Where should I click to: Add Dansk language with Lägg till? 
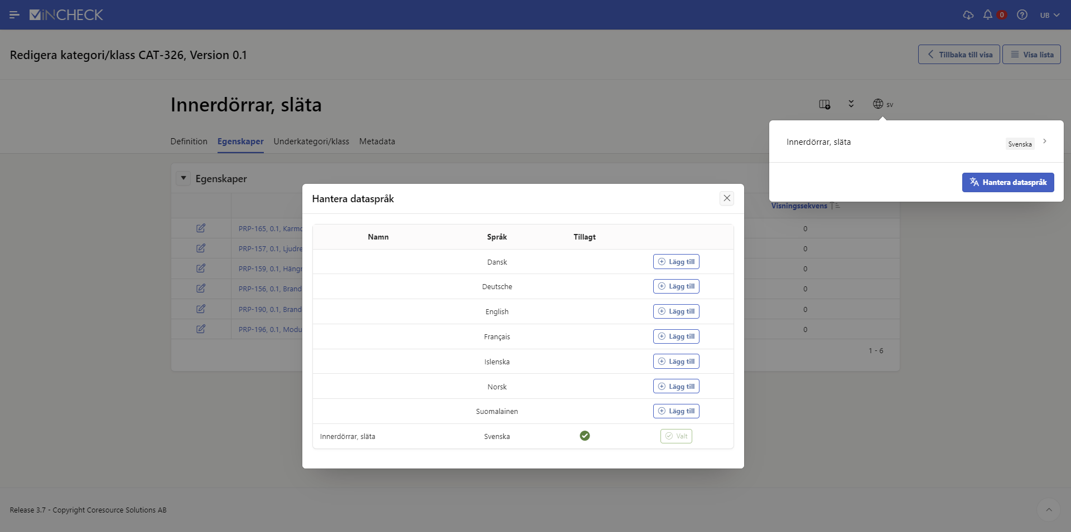(676, 262)
